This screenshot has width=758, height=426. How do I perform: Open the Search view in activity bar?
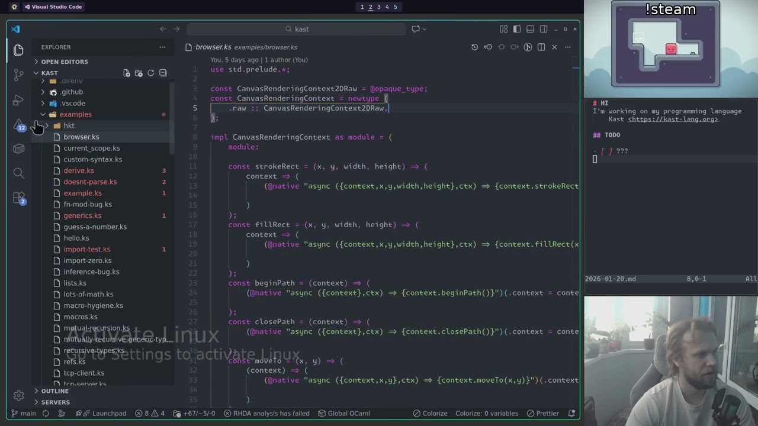pyautogui.click(x=18, y=173)
